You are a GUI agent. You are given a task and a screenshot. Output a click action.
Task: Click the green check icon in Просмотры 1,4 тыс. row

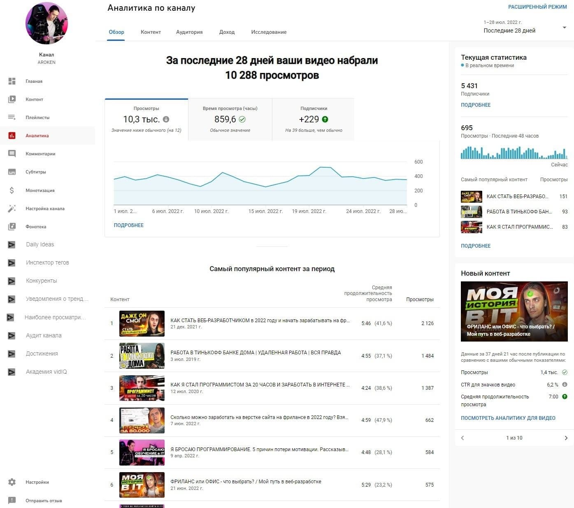click(x=565, y=372)
